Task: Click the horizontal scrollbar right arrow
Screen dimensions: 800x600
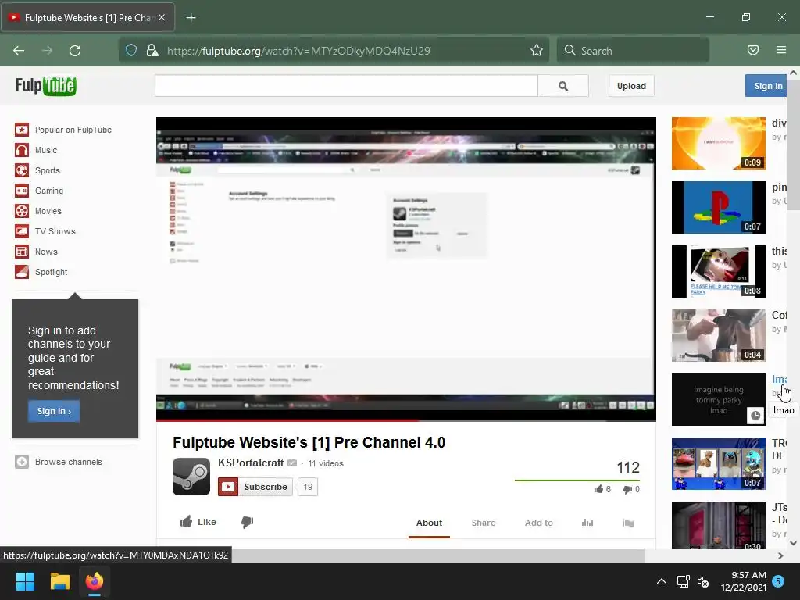Action: pyautogui.click(x=780, y=555)
